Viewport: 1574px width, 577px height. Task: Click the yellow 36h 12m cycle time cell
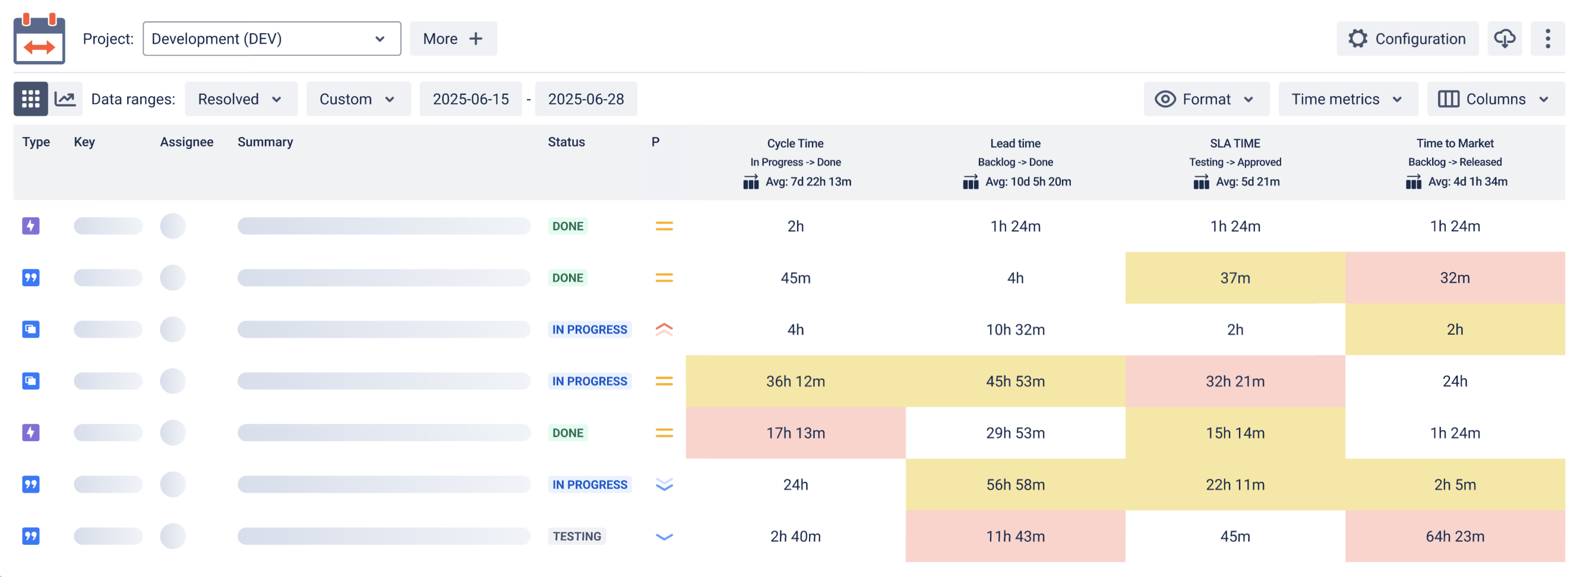click(x=795, y=381)
